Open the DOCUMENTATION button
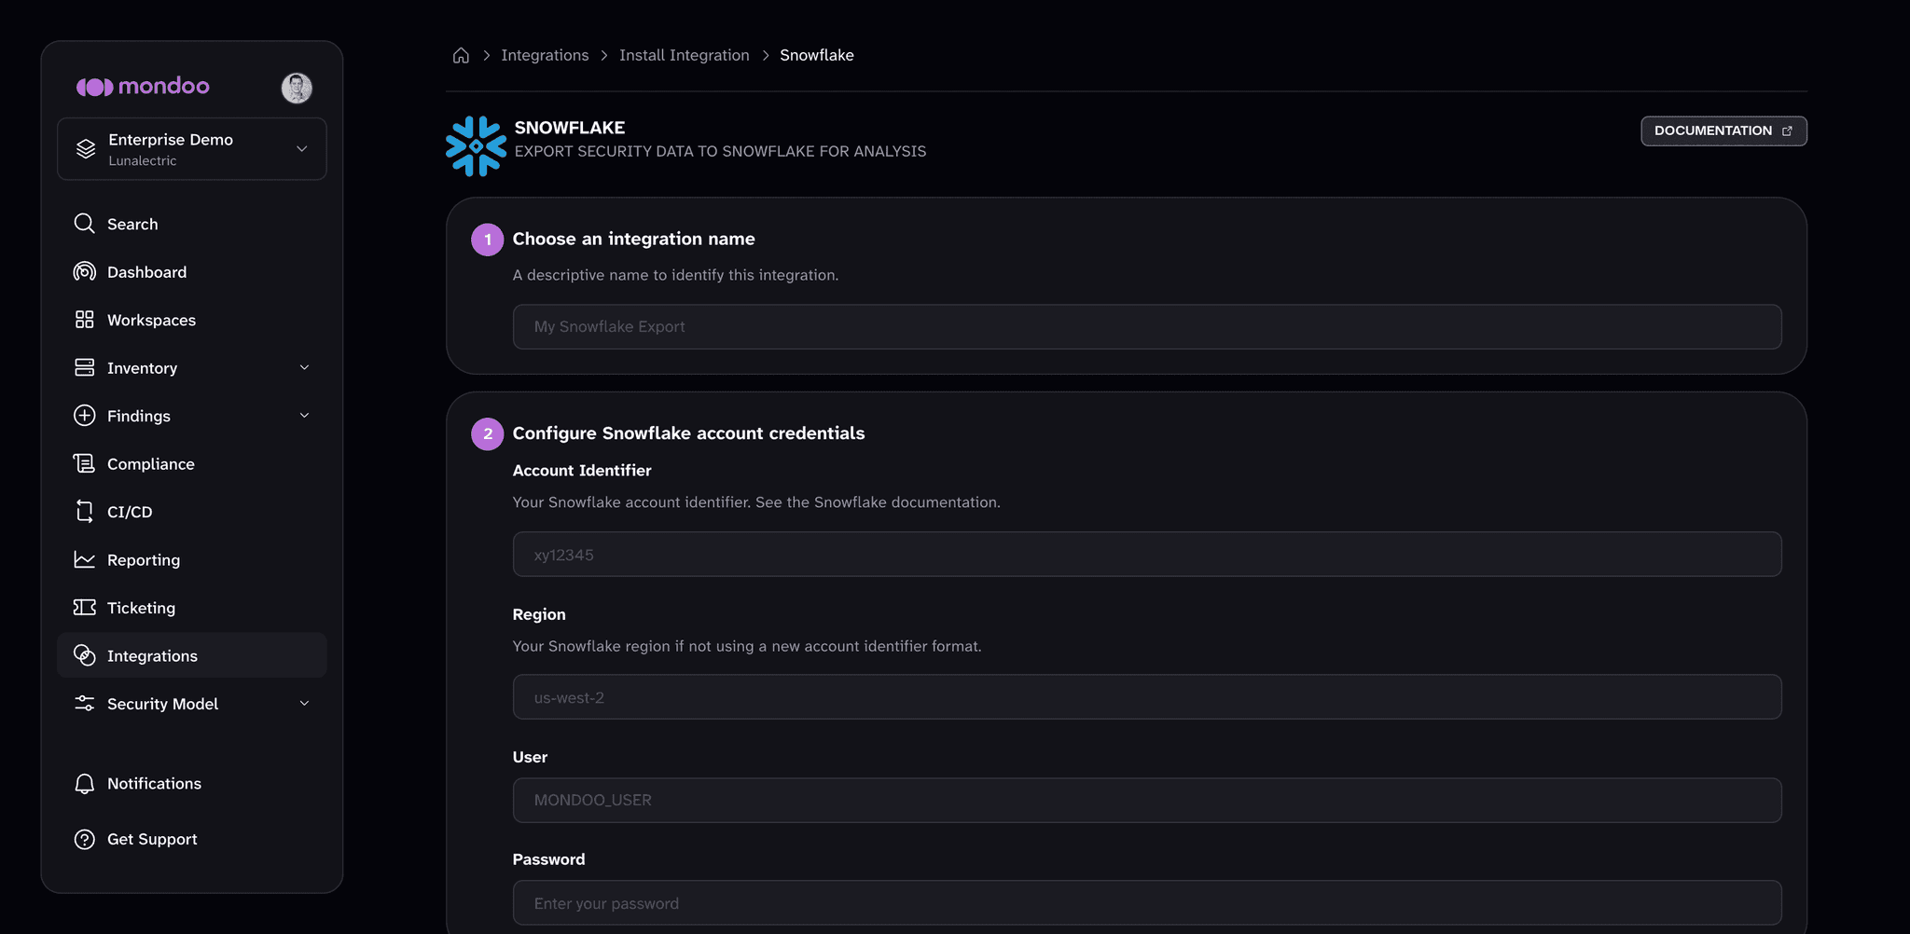 (1723, 130)
